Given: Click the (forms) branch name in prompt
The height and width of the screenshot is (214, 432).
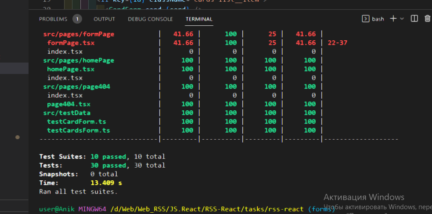Looking at the screenshot, I should click(321, 209).
